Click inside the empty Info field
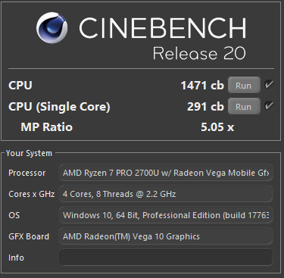This screenshot has height=278, width=284. [x=166, y=258]
